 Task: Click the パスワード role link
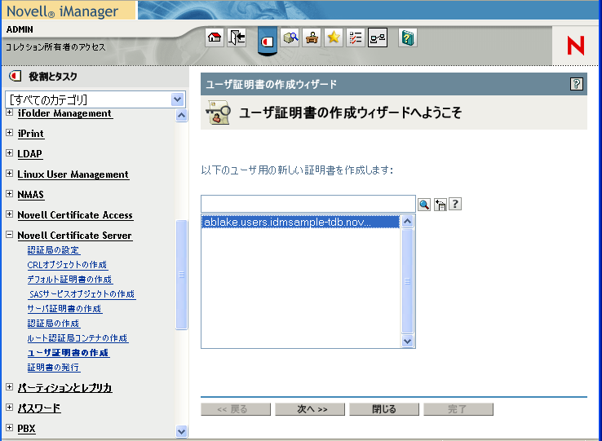[x=39, y=408]
